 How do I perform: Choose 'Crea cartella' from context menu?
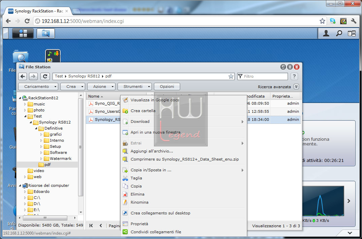tap(184, 111)
